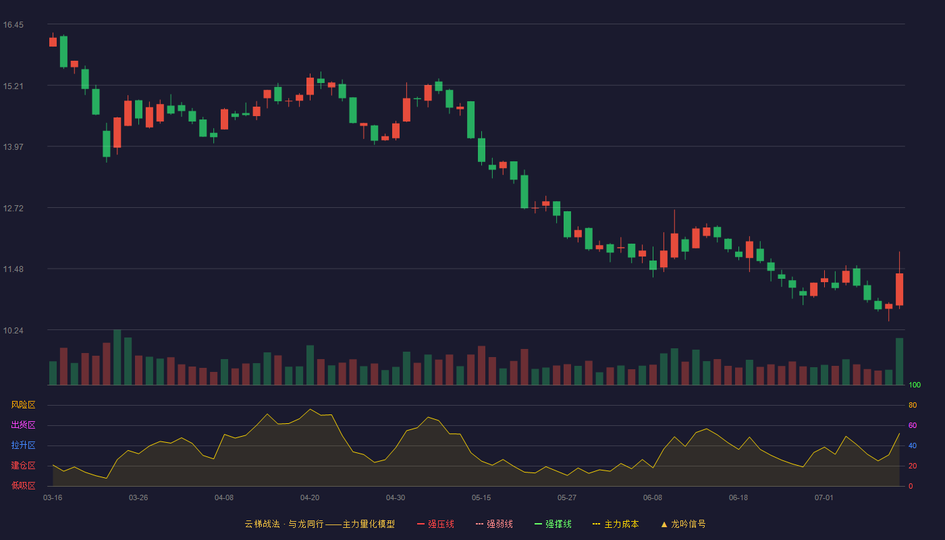
Task: Click the chart title 云梯战法 · 与龙同行
Action: click(284, 524)
